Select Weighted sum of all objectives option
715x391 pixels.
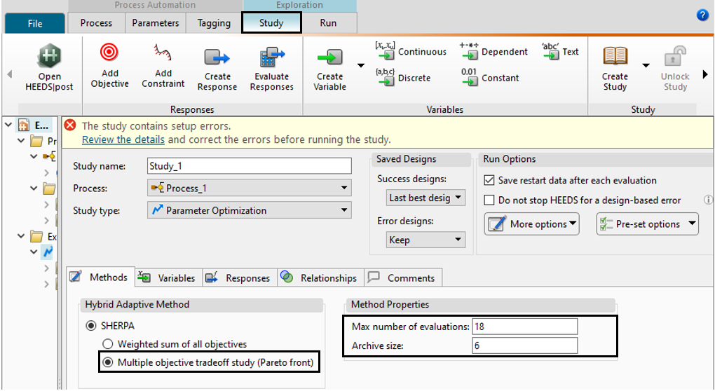click(x=108, y=344)
